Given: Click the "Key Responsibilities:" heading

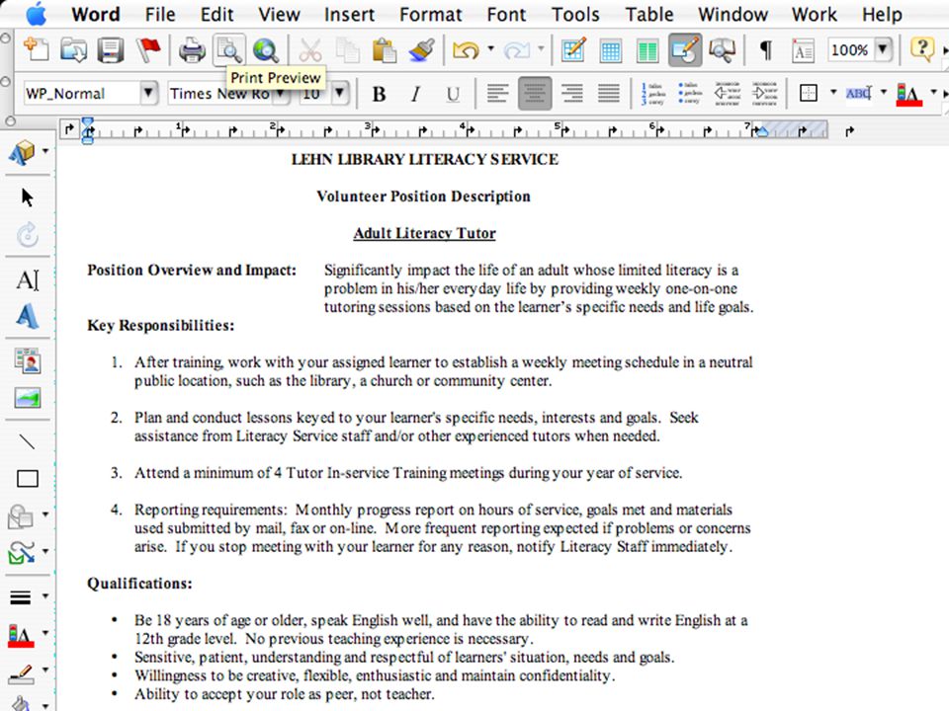Looking at the screenshot, I should tap(161, 325).
